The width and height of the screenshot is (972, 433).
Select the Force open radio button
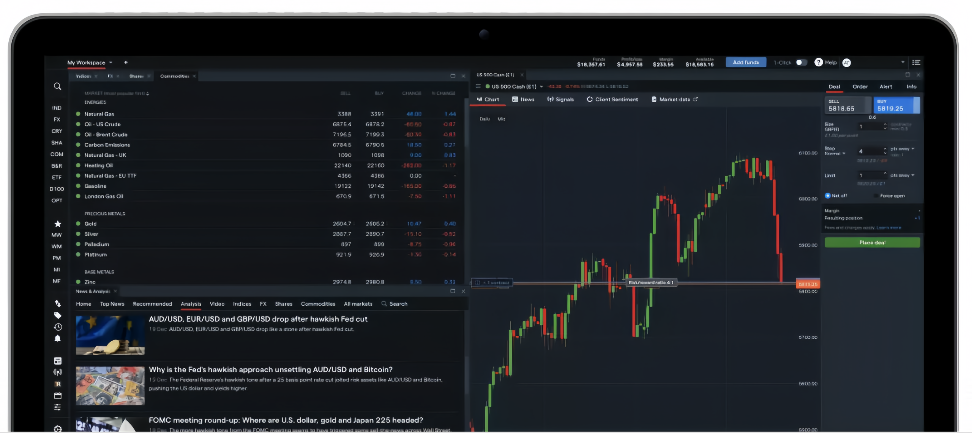(x=876, y=196)
